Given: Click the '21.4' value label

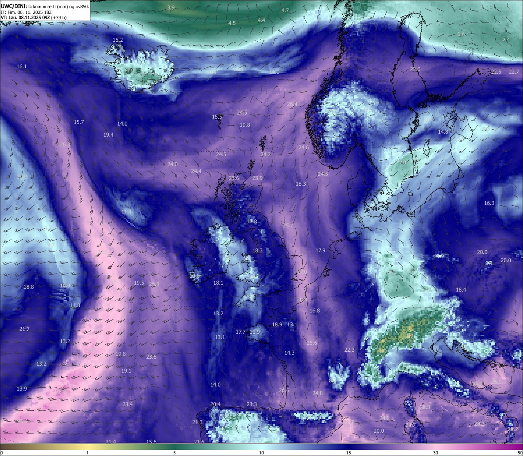Looking at the screenshot, I should 111,442.
